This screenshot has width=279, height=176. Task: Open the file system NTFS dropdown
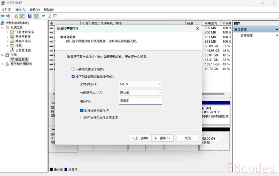pos(140,84)
